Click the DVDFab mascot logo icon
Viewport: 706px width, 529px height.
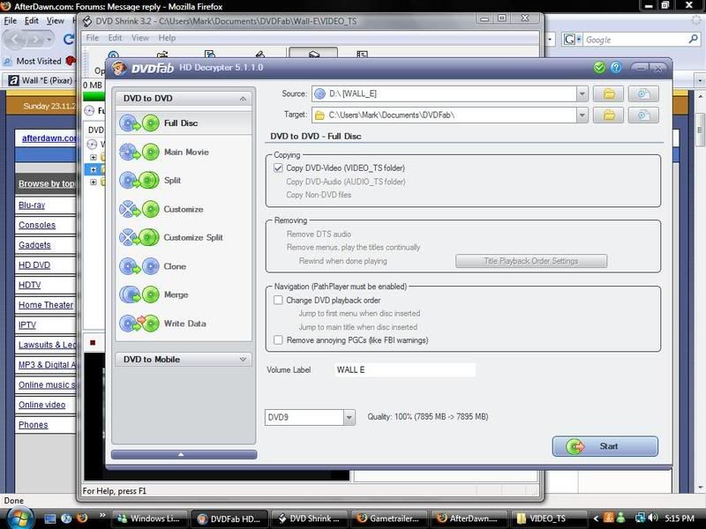click(119, 68)
